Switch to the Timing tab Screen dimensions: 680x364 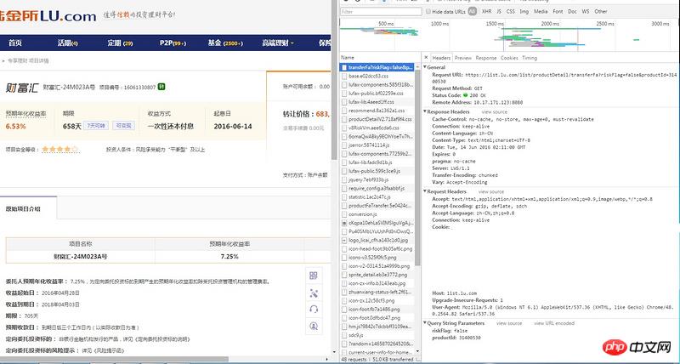tap(529, 58)
